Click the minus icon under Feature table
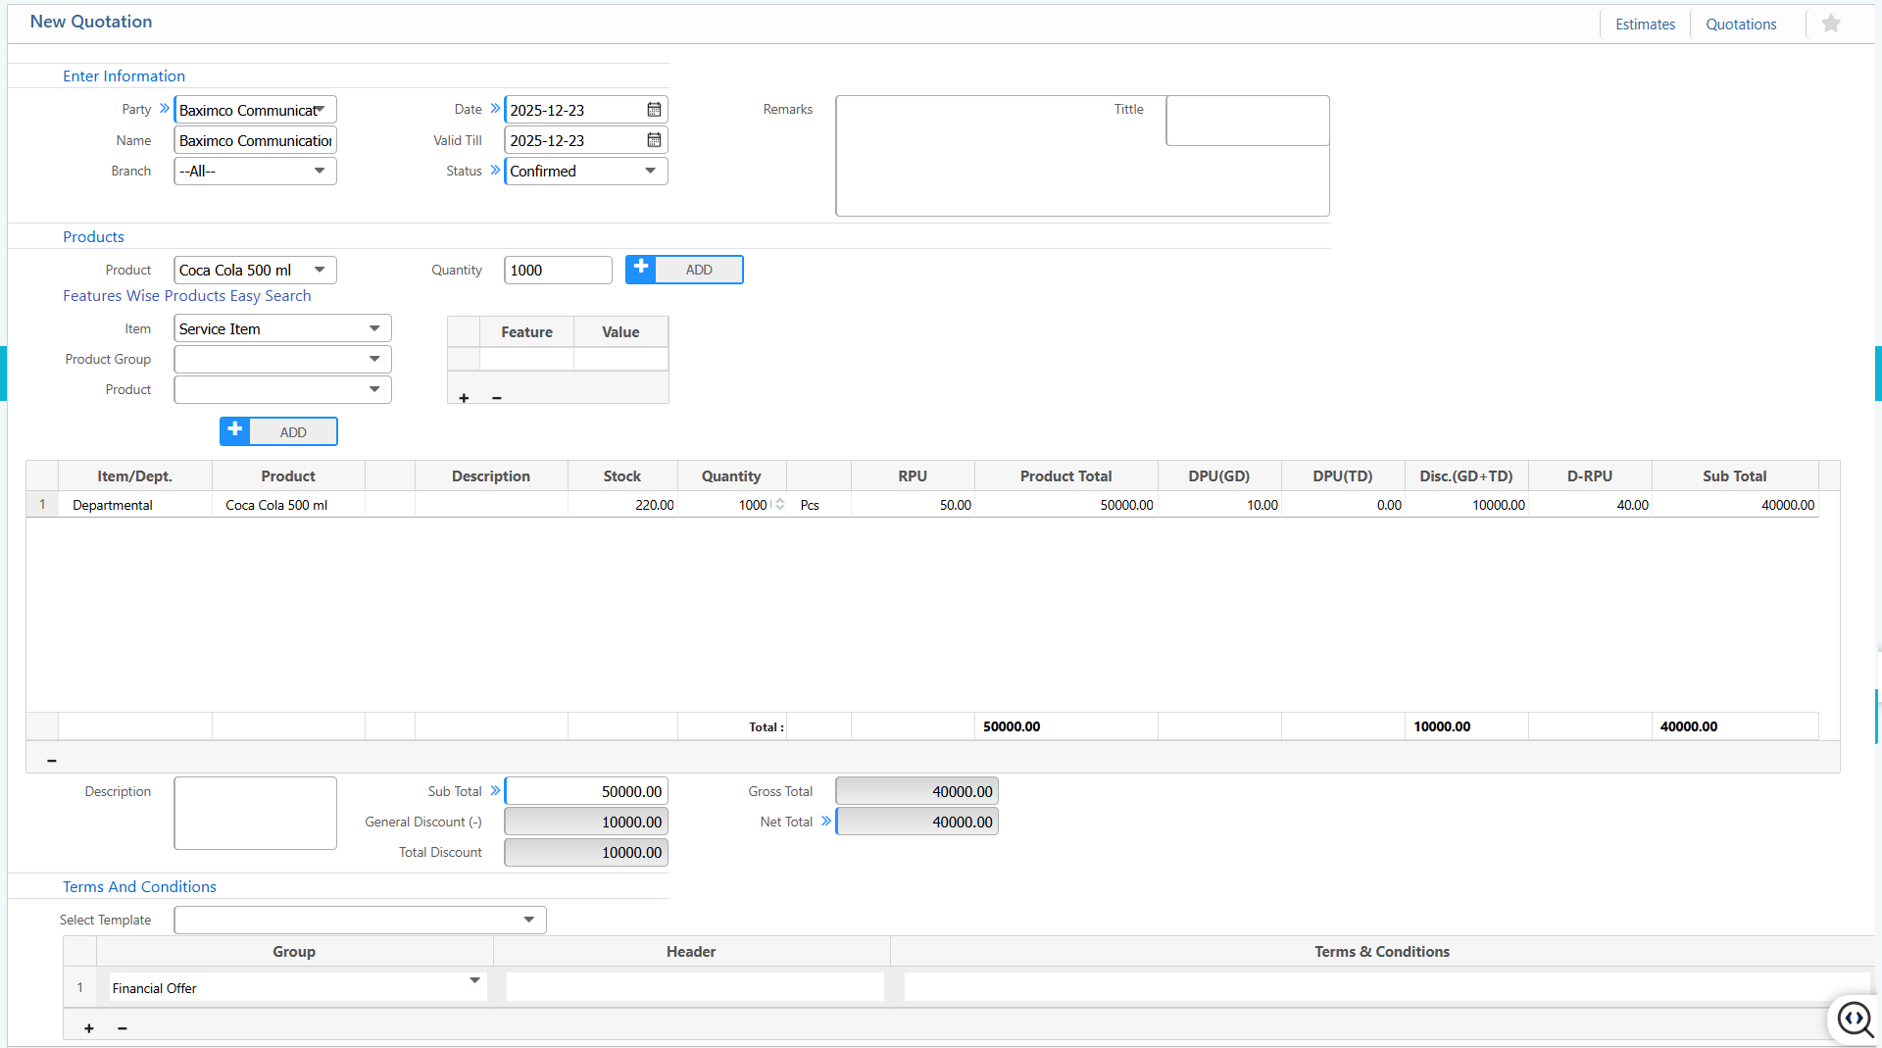Viewport: 1882px width, 1048px height. [x=497, y=398]
